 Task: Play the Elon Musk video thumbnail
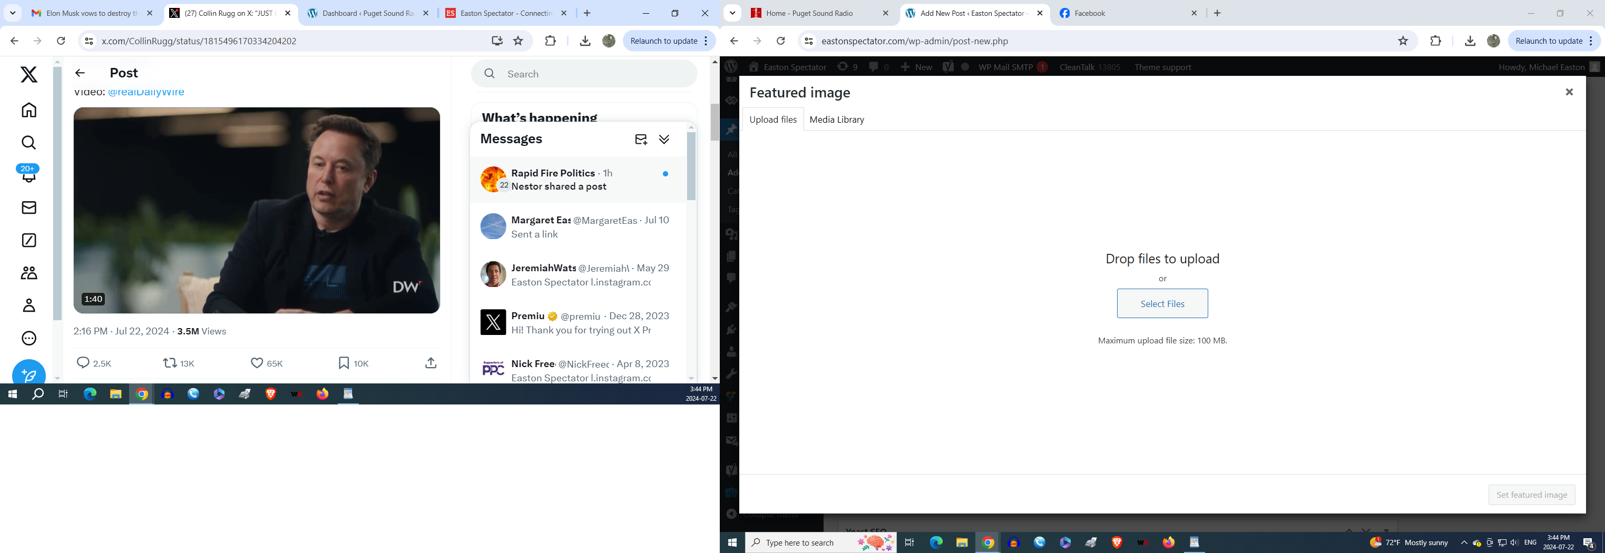(257, 211)
